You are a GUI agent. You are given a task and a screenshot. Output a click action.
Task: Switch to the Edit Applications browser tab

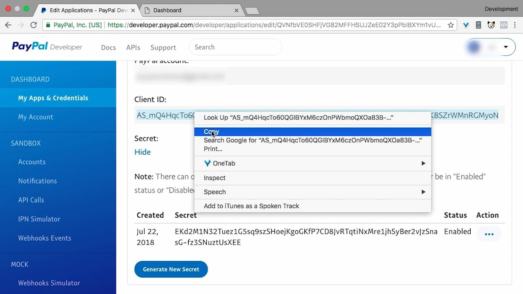87,10
